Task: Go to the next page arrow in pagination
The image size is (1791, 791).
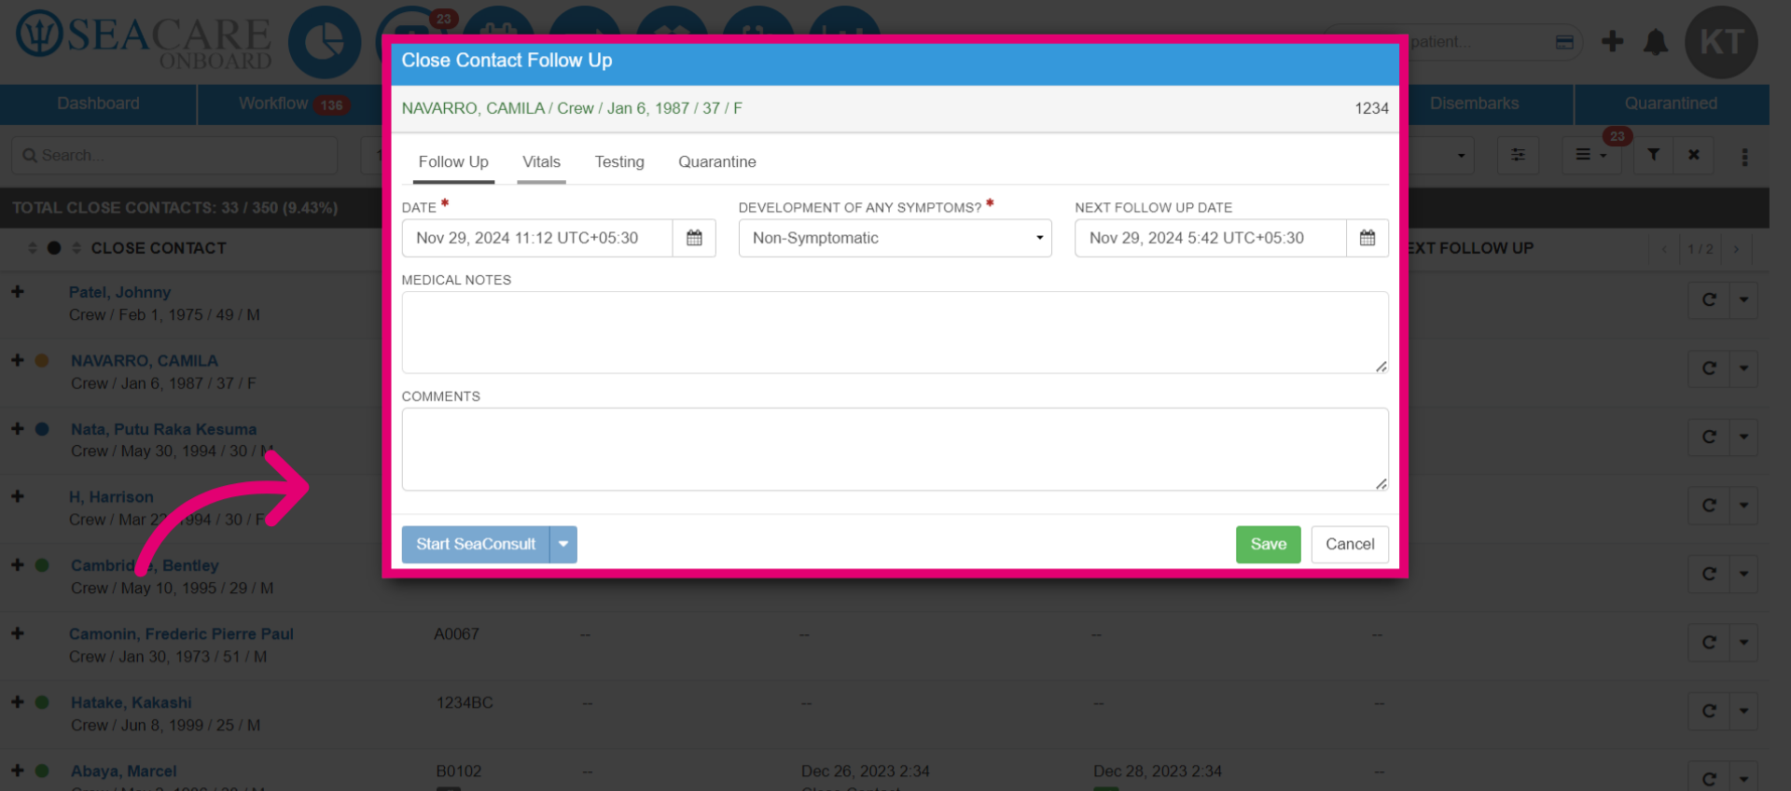Action: 1736,249
